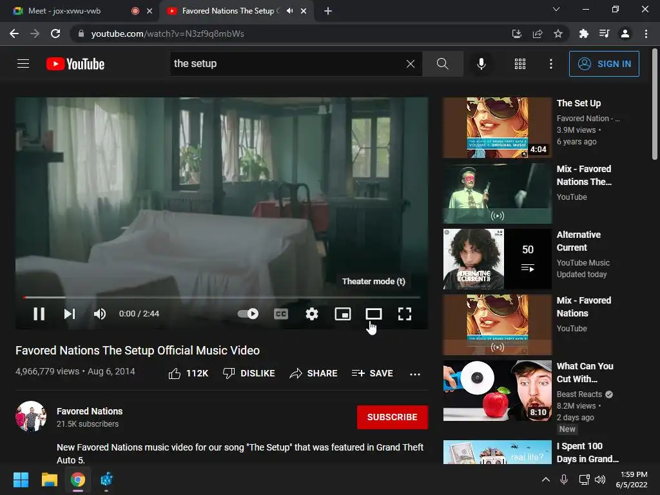Reload the current page
Screen dimensions: 660x495
(55, 34)
